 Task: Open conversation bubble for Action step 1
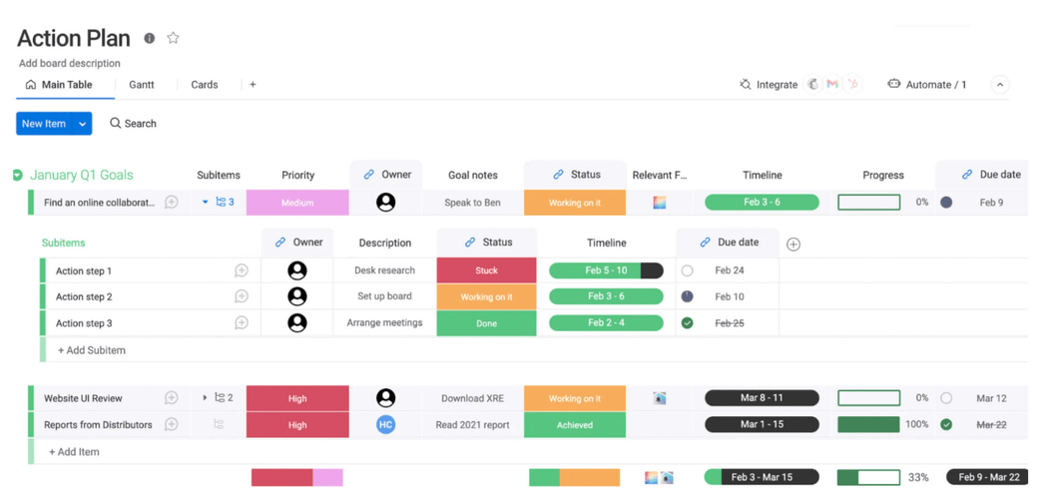click(x=242, y=270)
